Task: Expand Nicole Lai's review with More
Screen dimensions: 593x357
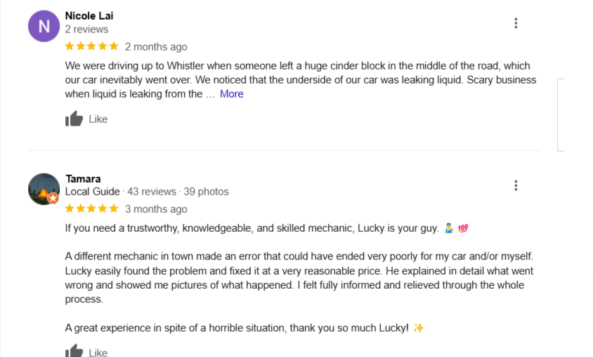Action: [231, 94]
